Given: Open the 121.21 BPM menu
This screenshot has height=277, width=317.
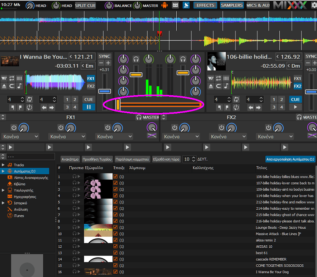Looking at the screenshot, I should [82, 57].
